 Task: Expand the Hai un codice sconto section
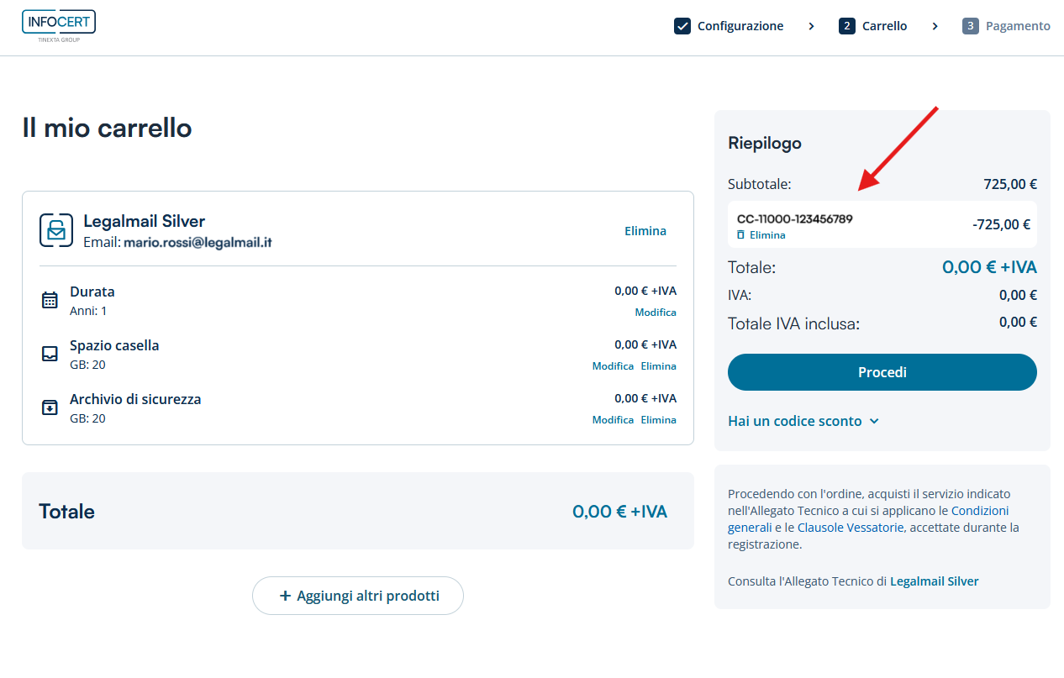[795, 421]
